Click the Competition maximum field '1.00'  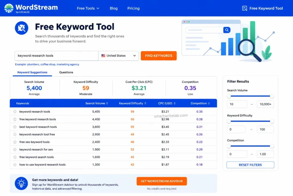click(265, 154)
